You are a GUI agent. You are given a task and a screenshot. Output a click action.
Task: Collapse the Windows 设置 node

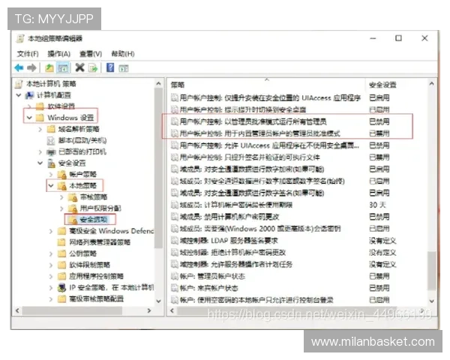pyautogui.click(x=29, y=118)
